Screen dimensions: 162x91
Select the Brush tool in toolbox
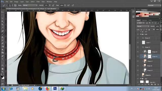(3, 34)
